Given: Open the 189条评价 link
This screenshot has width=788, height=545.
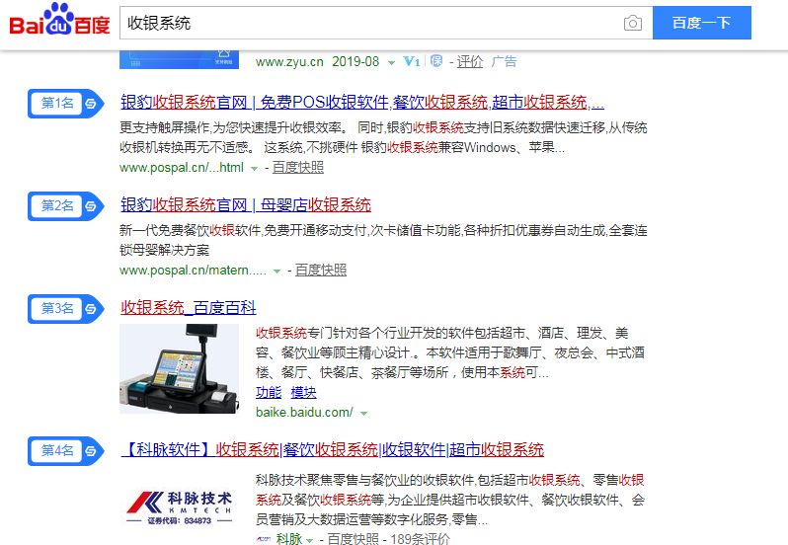Looking at the screenshot, I should pos(420,539).
